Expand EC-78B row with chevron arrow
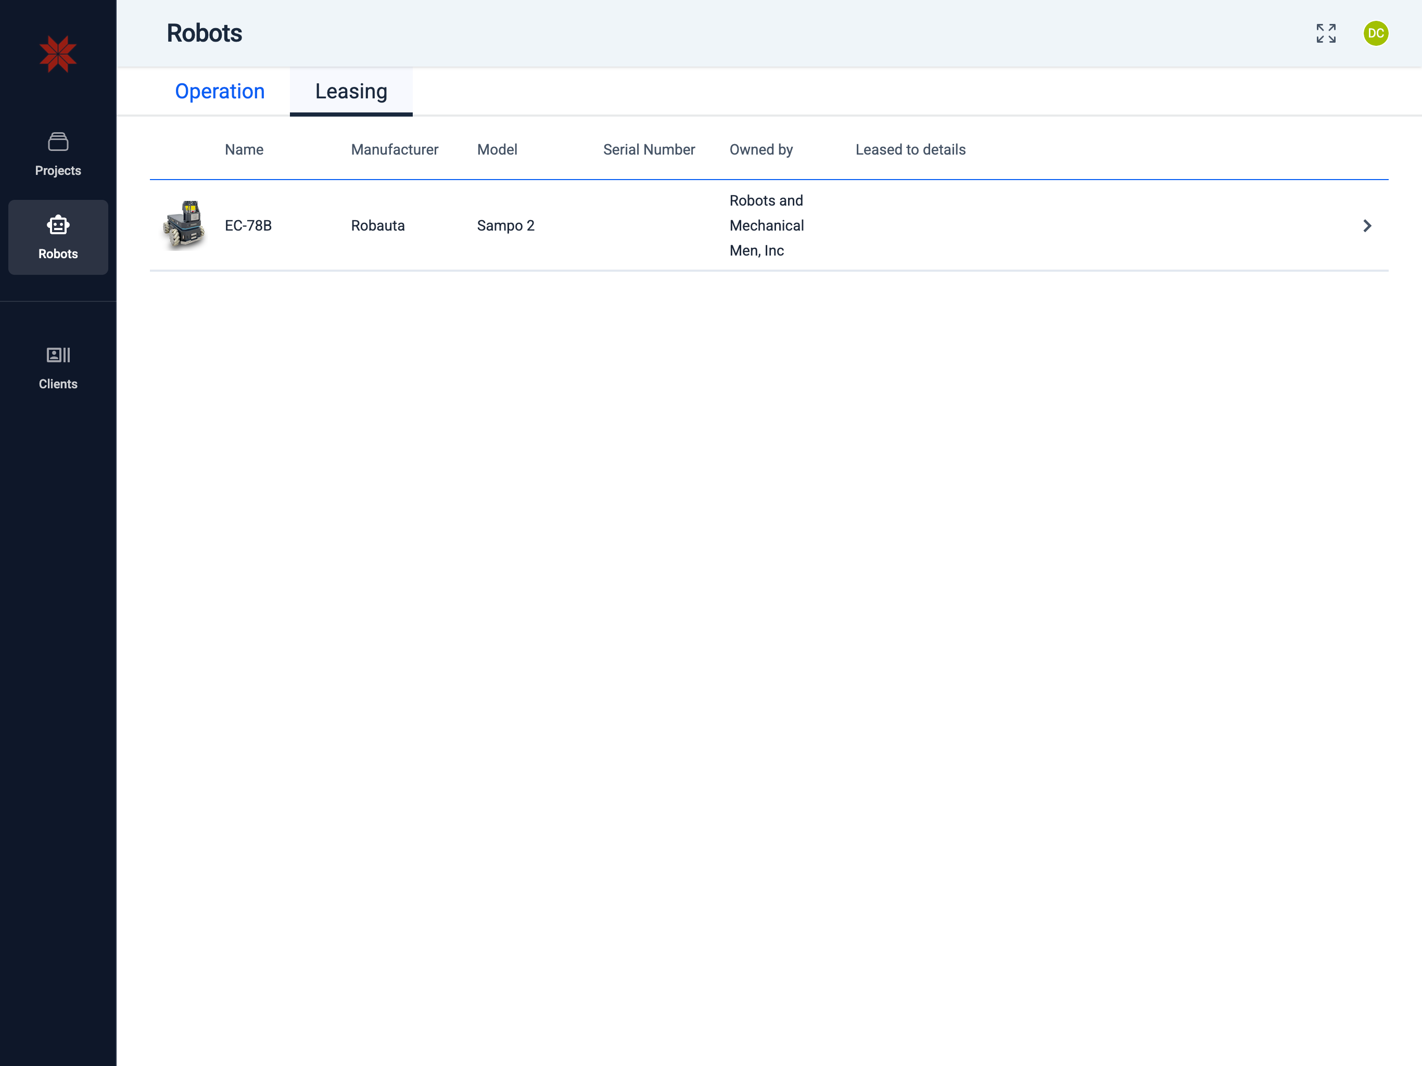 pyautogui.click(x=1367, y=226)
